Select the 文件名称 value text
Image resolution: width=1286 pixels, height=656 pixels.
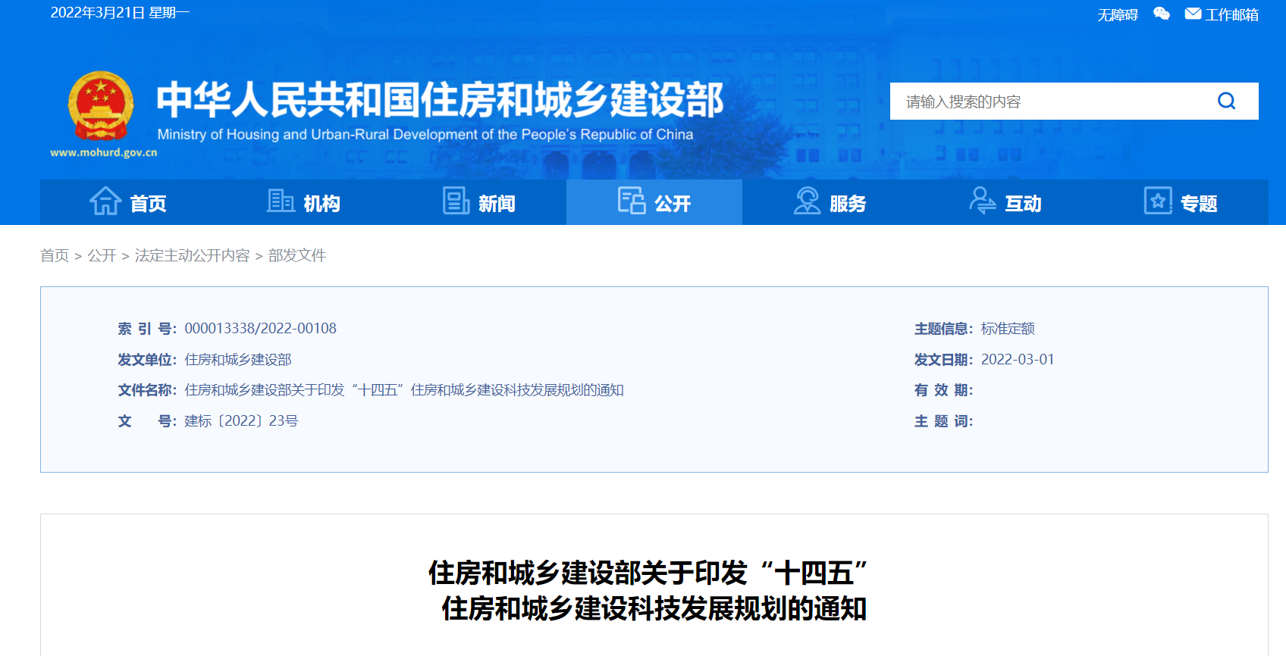(404, 390)
